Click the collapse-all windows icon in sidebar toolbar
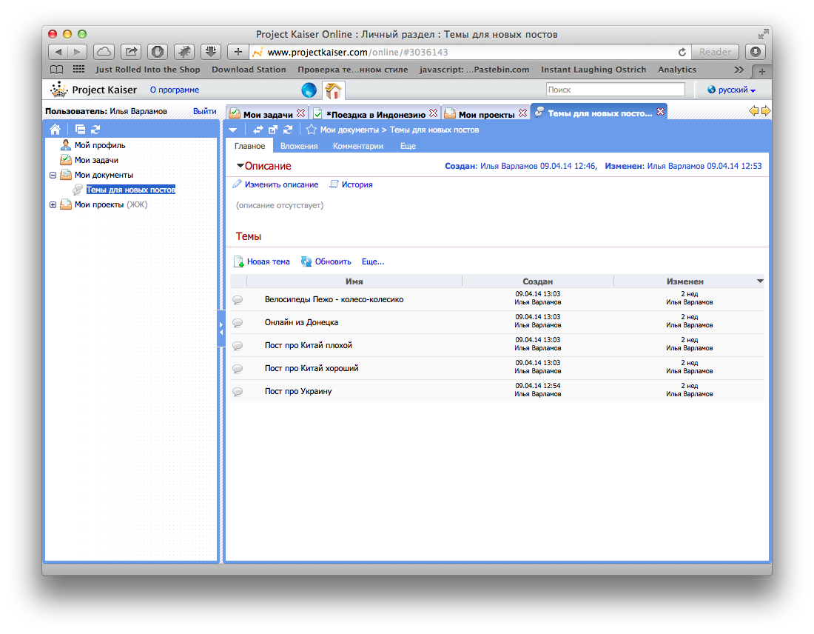 coord(80,130)
